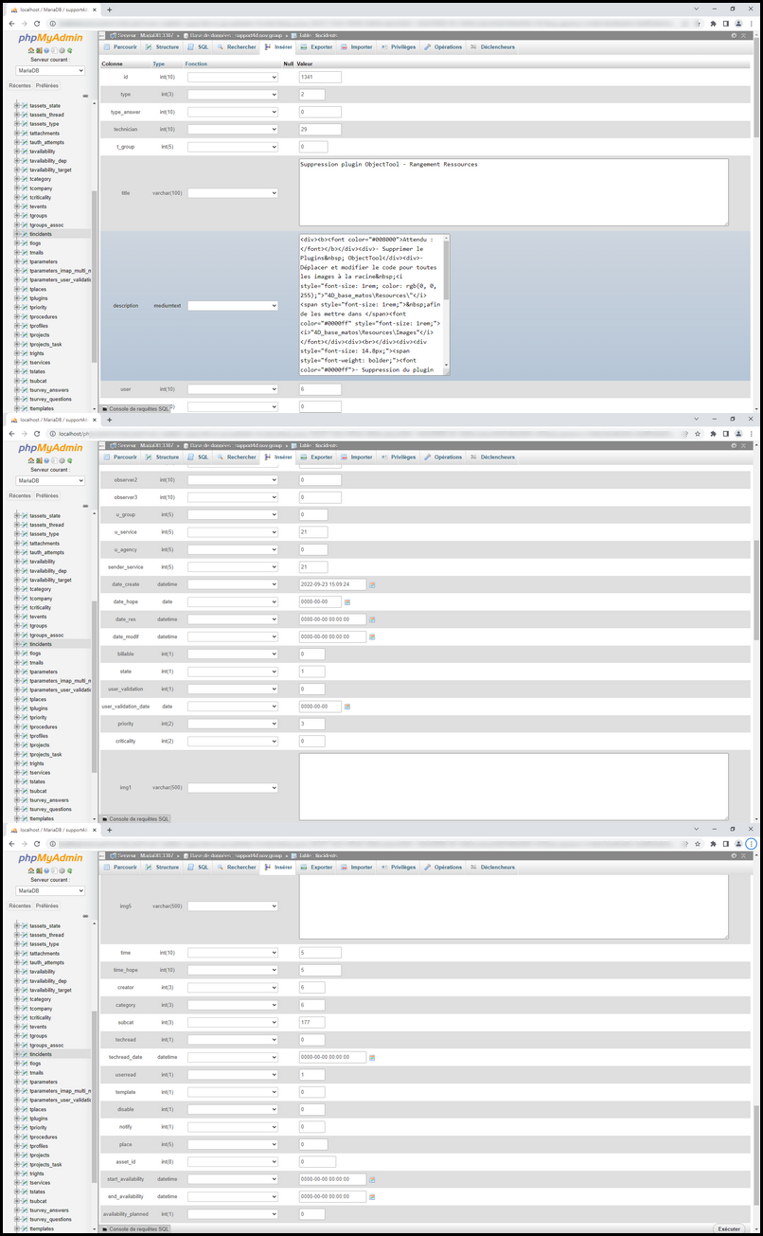Click the 'mediumtext' type label

point(167,306)
